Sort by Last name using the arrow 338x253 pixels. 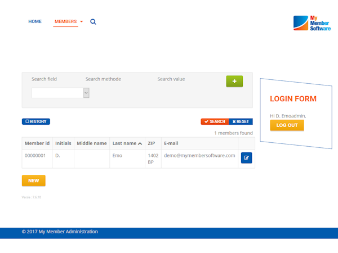140,143
